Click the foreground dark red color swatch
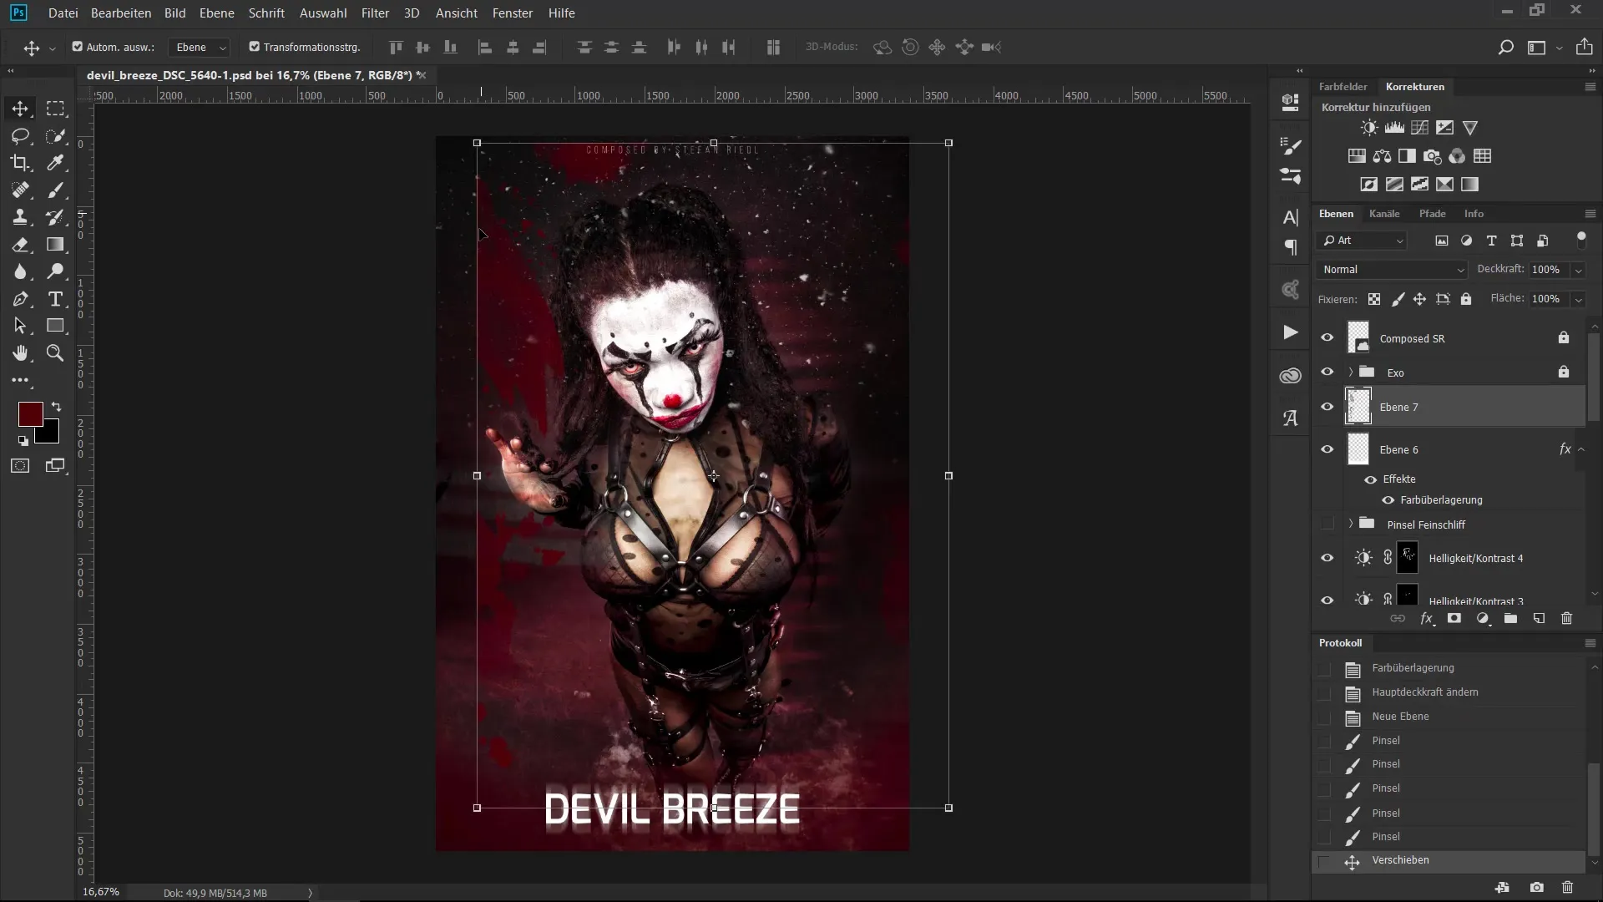This screenshot has width=1603, height=902. point(29,413)
